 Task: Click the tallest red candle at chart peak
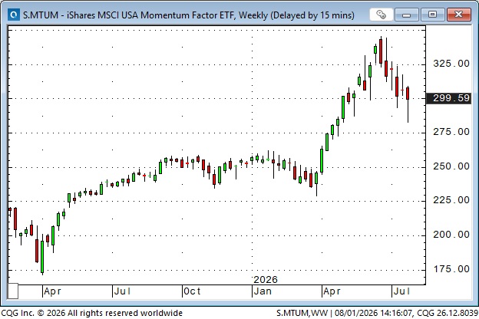pos(381,51)
